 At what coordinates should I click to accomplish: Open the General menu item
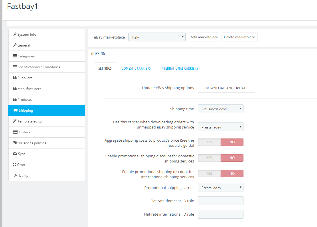coord(47,45)
